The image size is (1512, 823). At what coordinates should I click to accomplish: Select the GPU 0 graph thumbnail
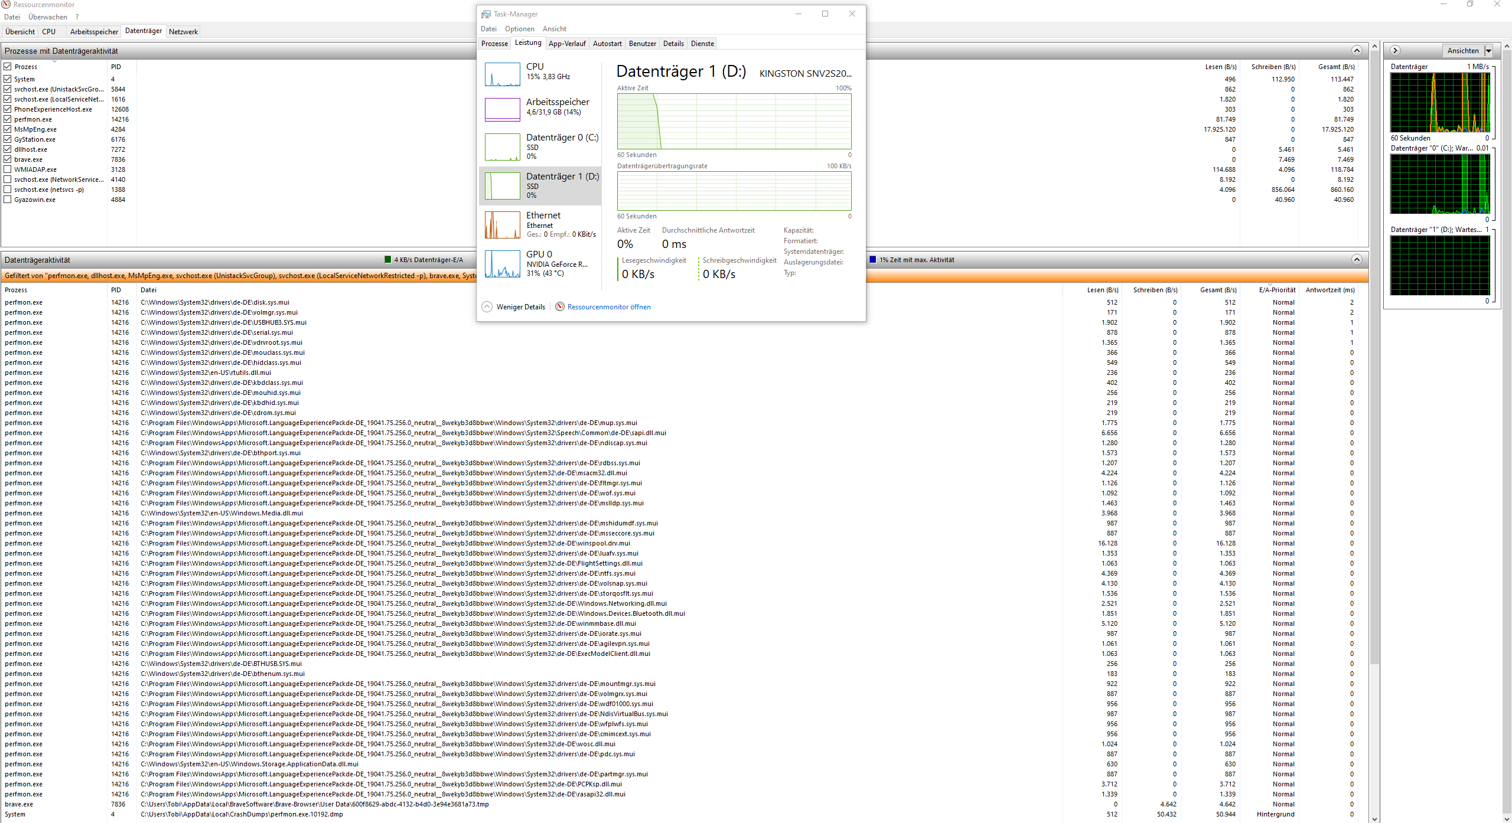pos(502,263)
